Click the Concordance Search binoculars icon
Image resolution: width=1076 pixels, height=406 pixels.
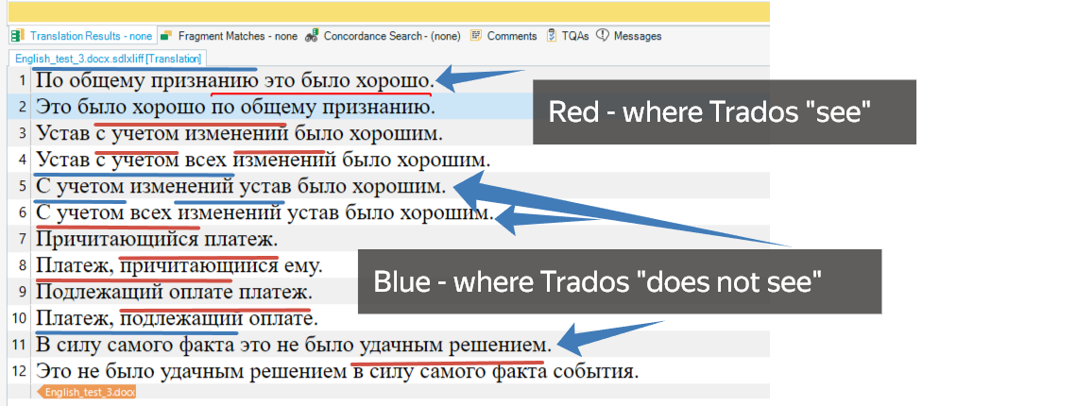coord(312,36)
